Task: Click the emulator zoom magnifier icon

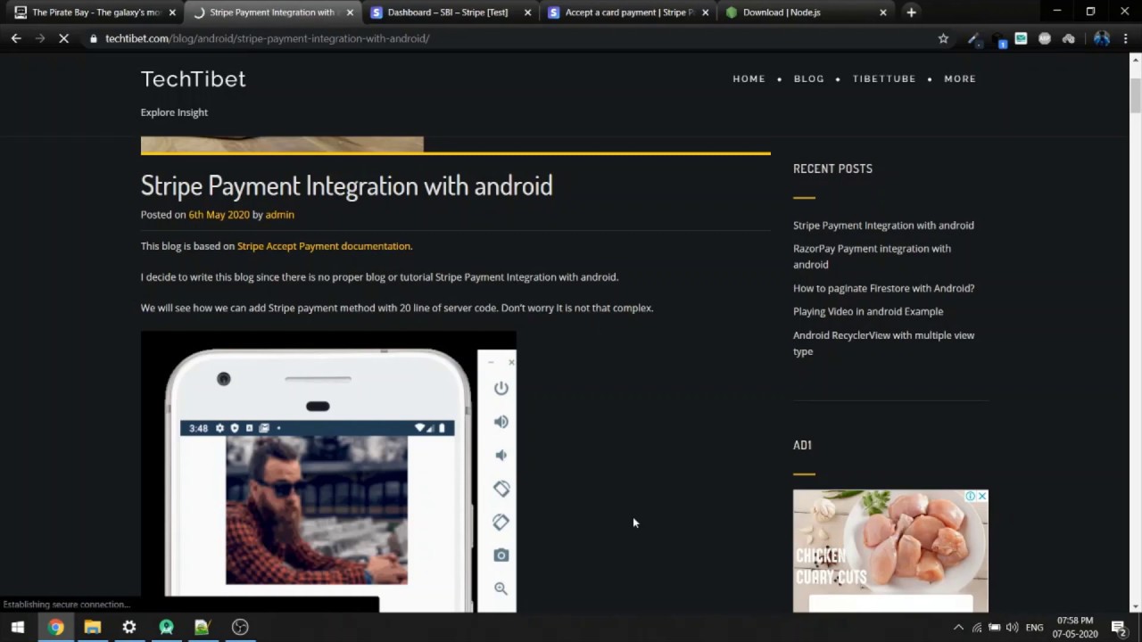Action: pyautogui.click(x=501, y=588)
